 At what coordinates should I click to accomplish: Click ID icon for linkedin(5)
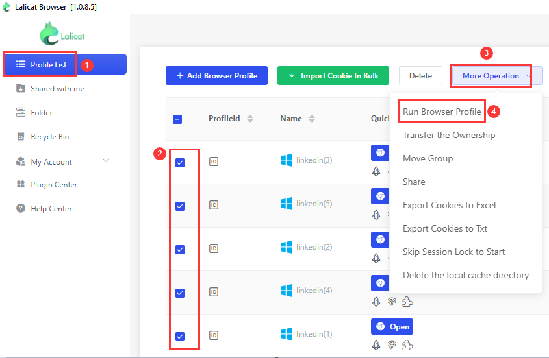pos(214,205)
